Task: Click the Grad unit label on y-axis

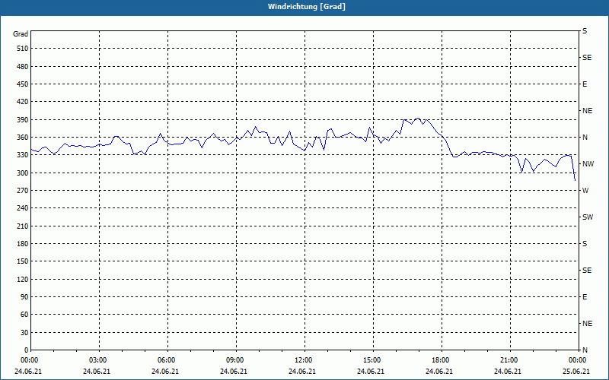Action: (x=21, y=34)
